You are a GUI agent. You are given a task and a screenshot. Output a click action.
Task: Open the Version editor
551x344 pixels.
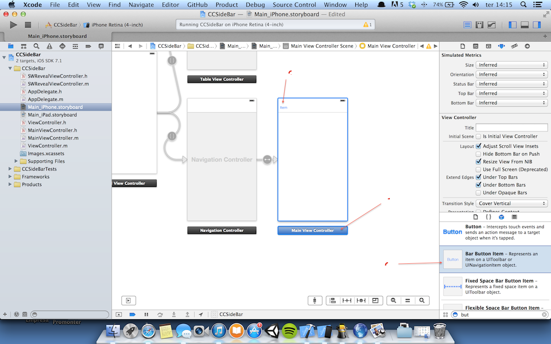coord(492,25)
